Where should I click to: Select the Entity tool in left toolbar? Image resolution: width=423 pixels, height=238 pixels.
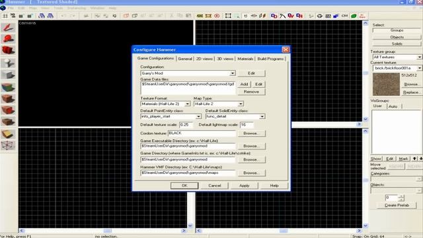8,63
